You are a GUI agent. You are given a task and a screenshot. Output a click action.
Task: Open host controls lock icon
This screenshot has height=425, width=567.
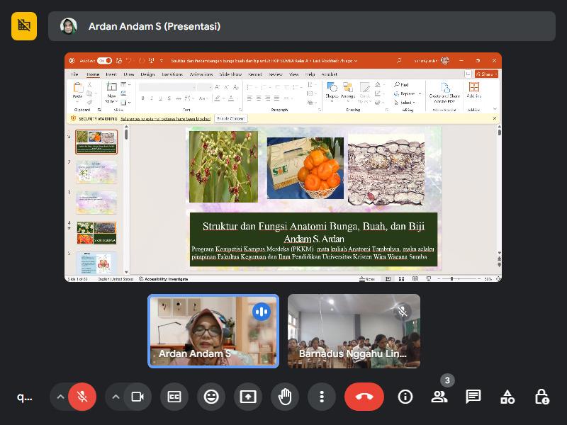coord(541,397)
